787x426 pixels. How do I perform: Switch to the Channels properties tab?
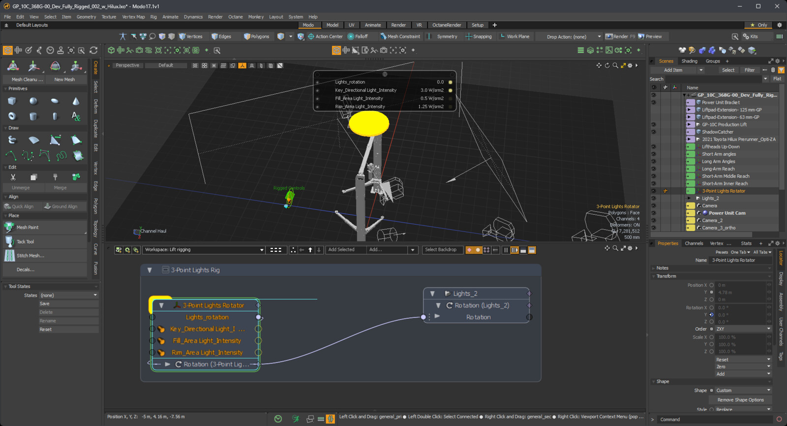coord(694,244)
